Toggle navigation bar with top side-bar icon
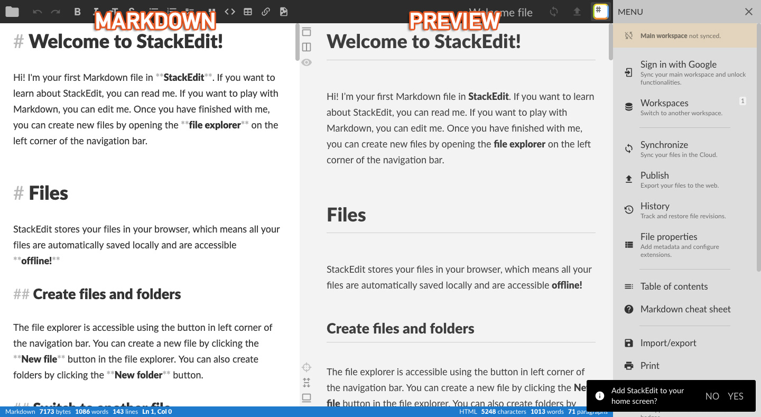Image resolution: width=761 pixels, height=417 pixels. [307, 32]
